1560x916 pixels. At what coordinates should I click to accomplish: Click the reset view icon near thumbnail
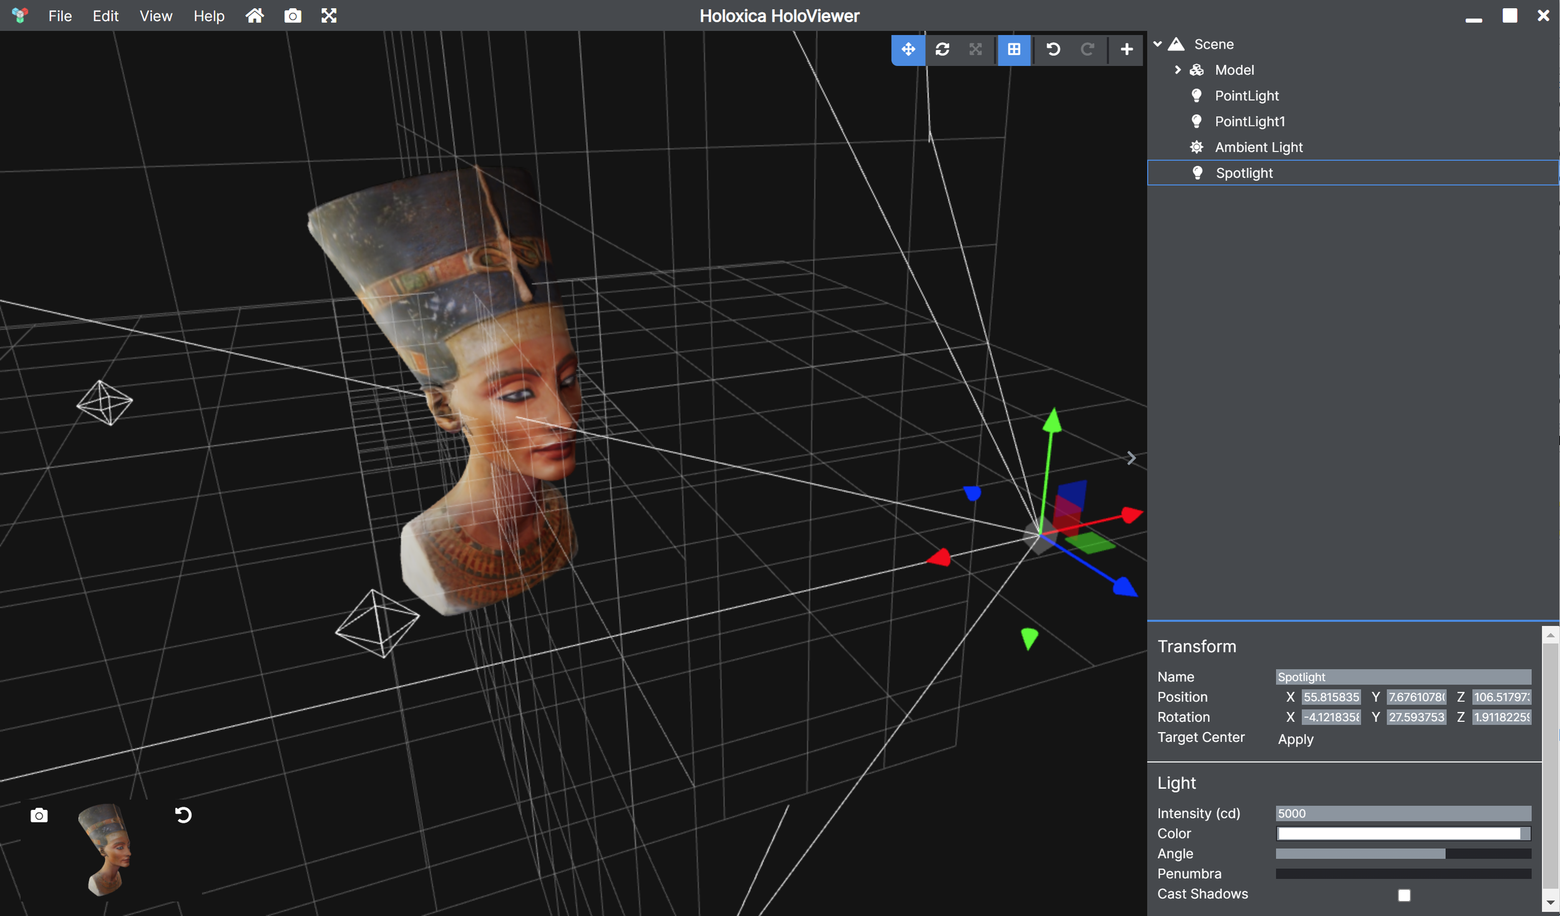[183, 815]
